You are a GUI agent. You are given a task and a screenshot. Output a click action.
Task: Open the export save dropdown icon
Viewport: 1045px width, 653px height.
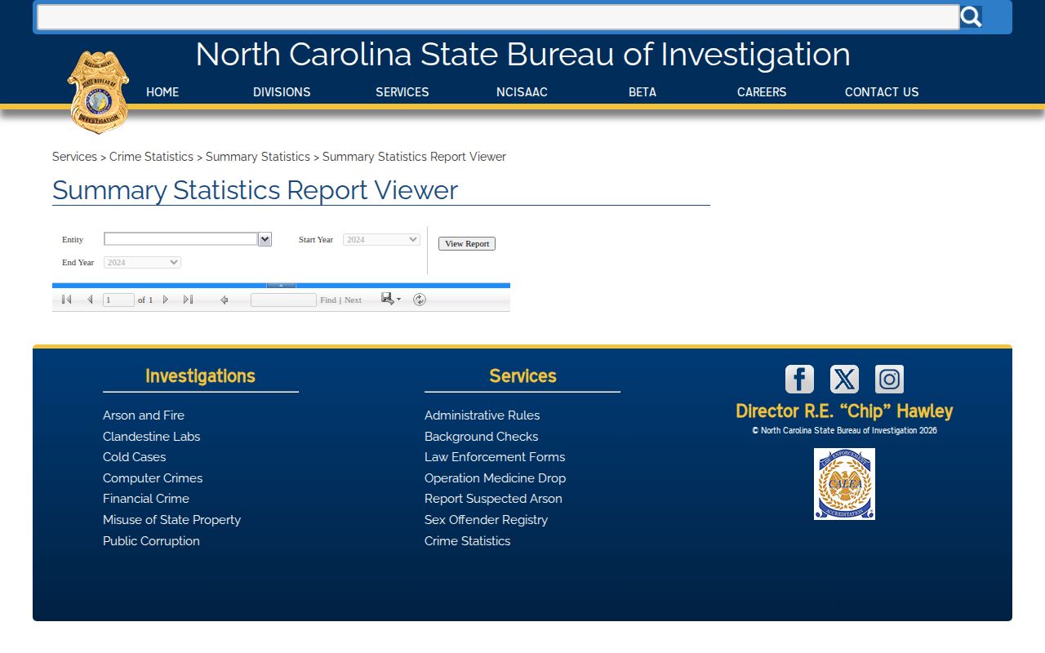tap(390, 299)
